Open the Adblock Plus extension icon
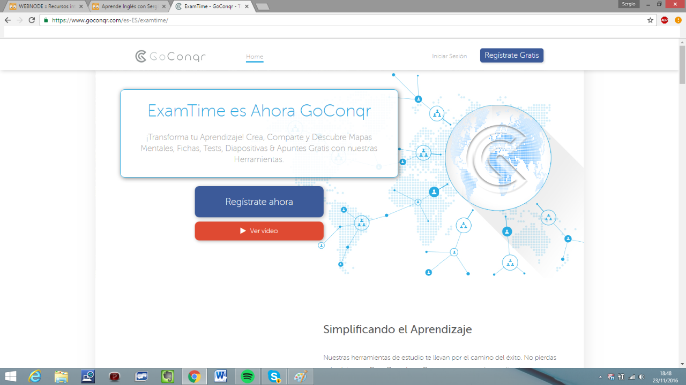 pyautogui.click(x=665, y=20)
